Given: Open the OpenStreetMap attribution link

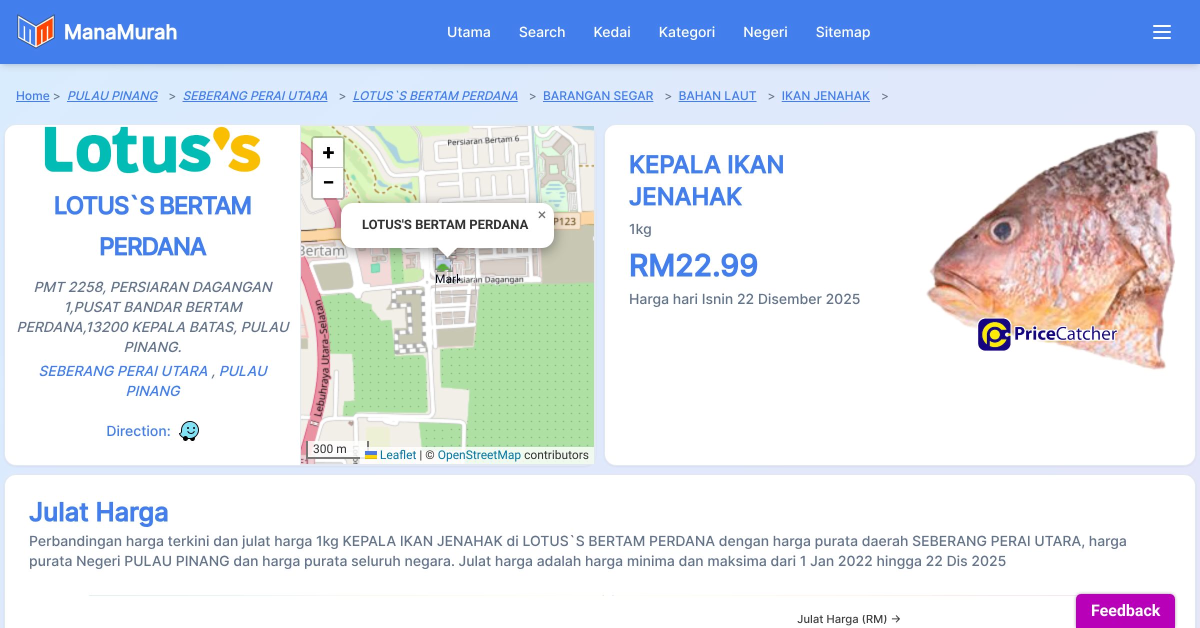Looking at the screenshot, I should point(479,455).
